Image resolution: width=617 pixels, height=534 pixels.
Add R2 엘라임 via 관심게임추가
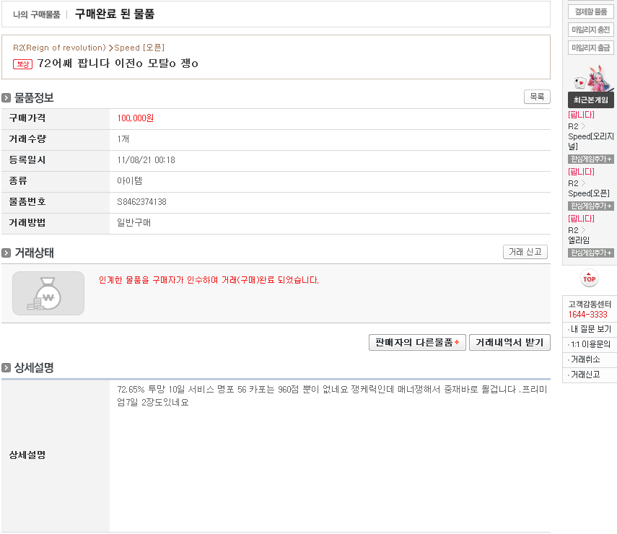click(x=590, y=253)
